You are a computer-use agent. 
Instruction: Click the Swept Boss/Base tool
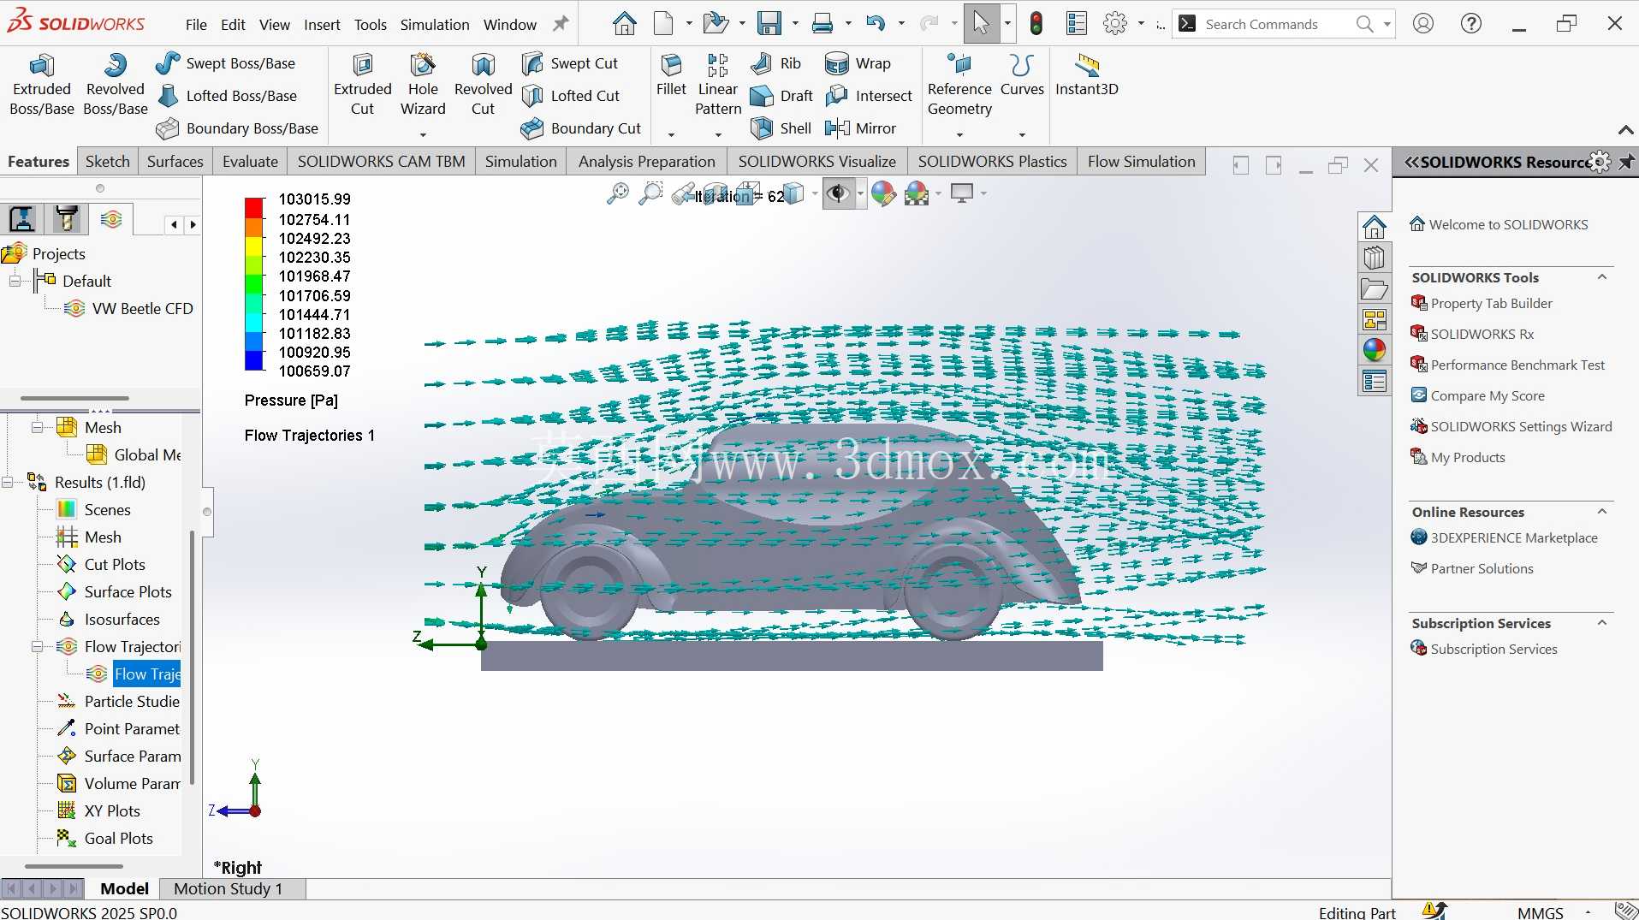tap(225, 63)
